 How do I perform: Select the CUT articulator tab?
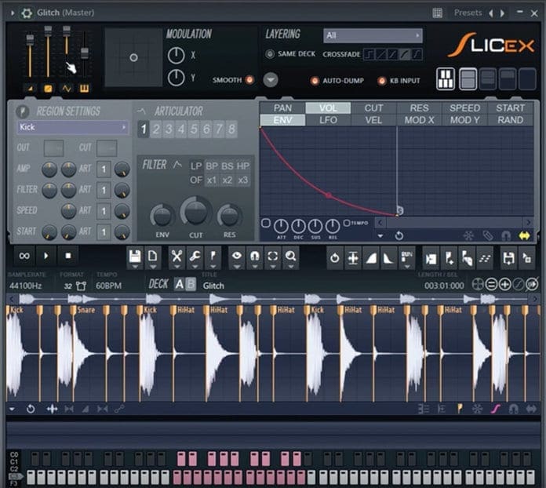373,108
